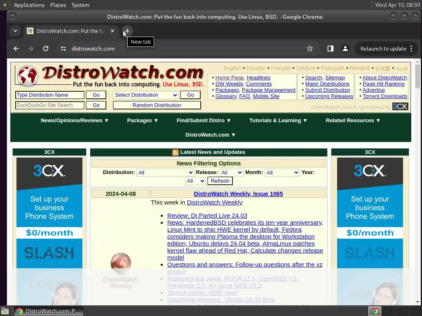View site information icon in address bar
The height and width of the screenshot is (316, 422).
coord(63,49)
